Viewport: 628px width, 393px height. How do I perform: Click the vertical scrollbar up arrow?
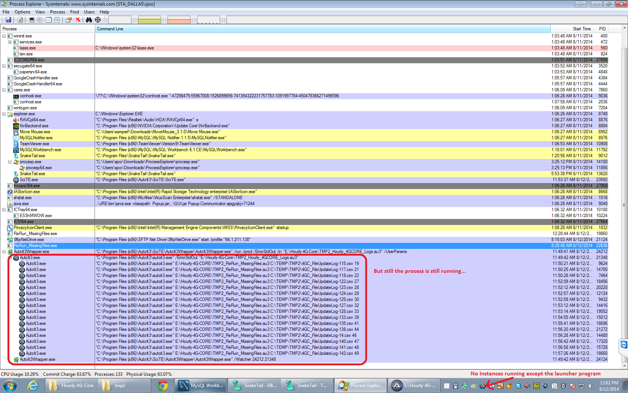pyautogui.click(x=625, y=28)
